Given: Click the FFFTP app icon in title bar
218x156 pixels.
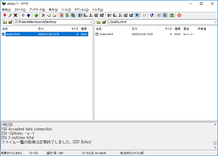Looking at the screenshot, I should (x=4, y=4).
